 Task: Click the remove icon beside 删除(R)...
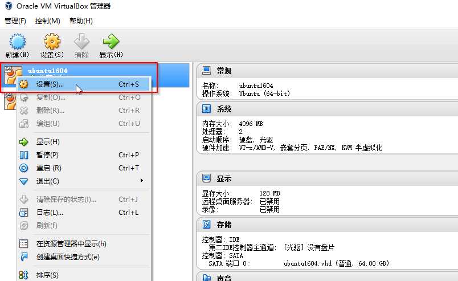coord(24,111)
